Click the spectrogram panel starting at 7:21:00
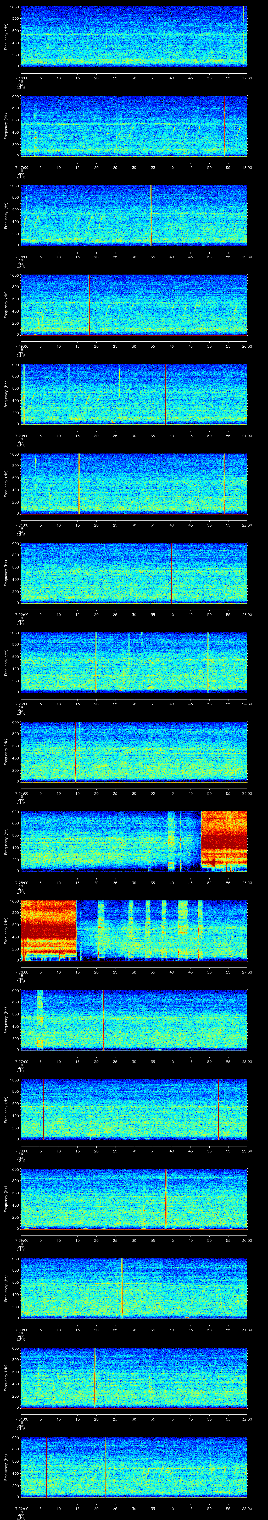 134,484
